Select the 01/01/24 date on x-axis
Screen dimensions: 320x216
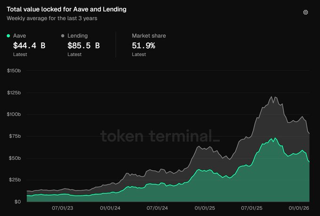[110, 208]
